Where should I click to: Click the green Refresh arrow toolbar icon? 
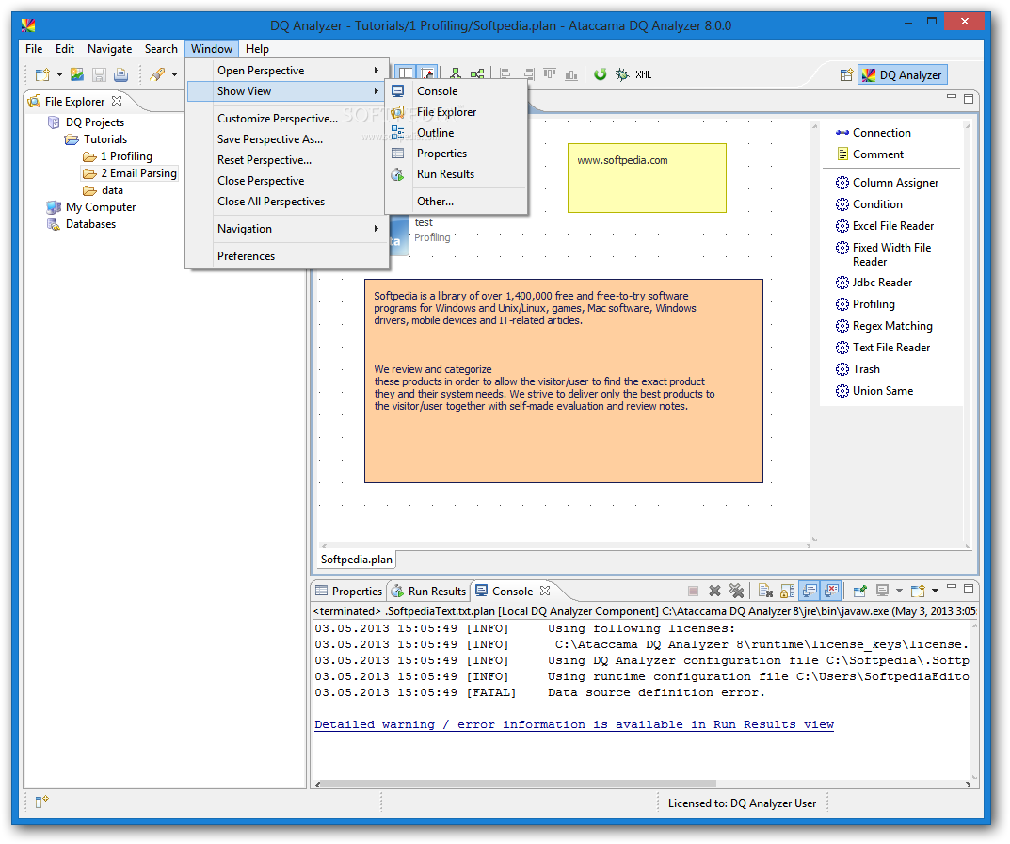tap(601, 74)
